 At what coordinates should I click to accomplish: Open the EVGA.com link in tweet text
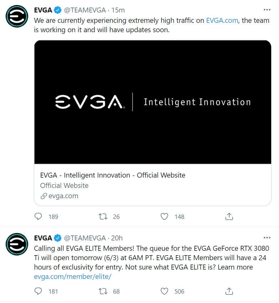(222, 21)
